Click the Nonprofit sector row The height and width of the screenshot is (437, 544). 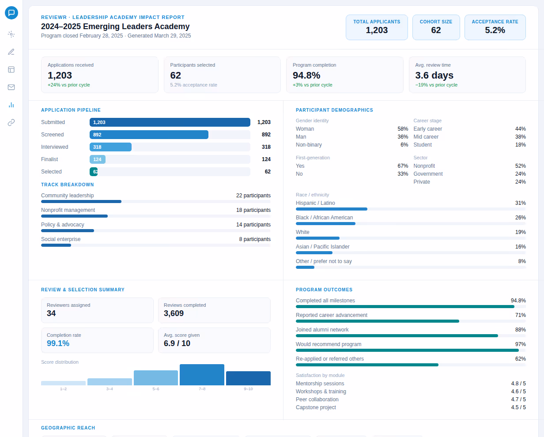coord(470,166)
